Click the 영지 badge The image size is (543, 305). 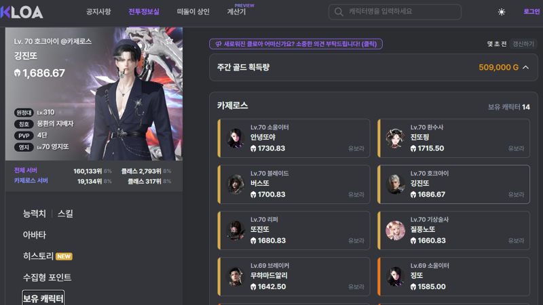(x=24, y=147)
